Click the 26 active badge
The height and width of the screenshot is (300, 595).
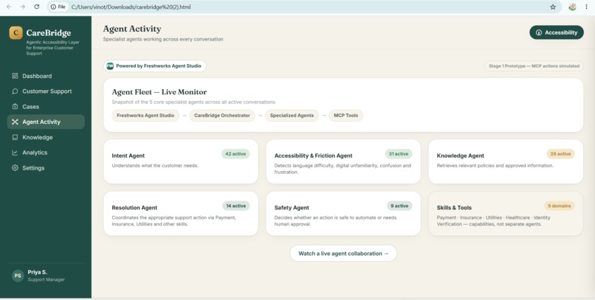coord(560,154)
